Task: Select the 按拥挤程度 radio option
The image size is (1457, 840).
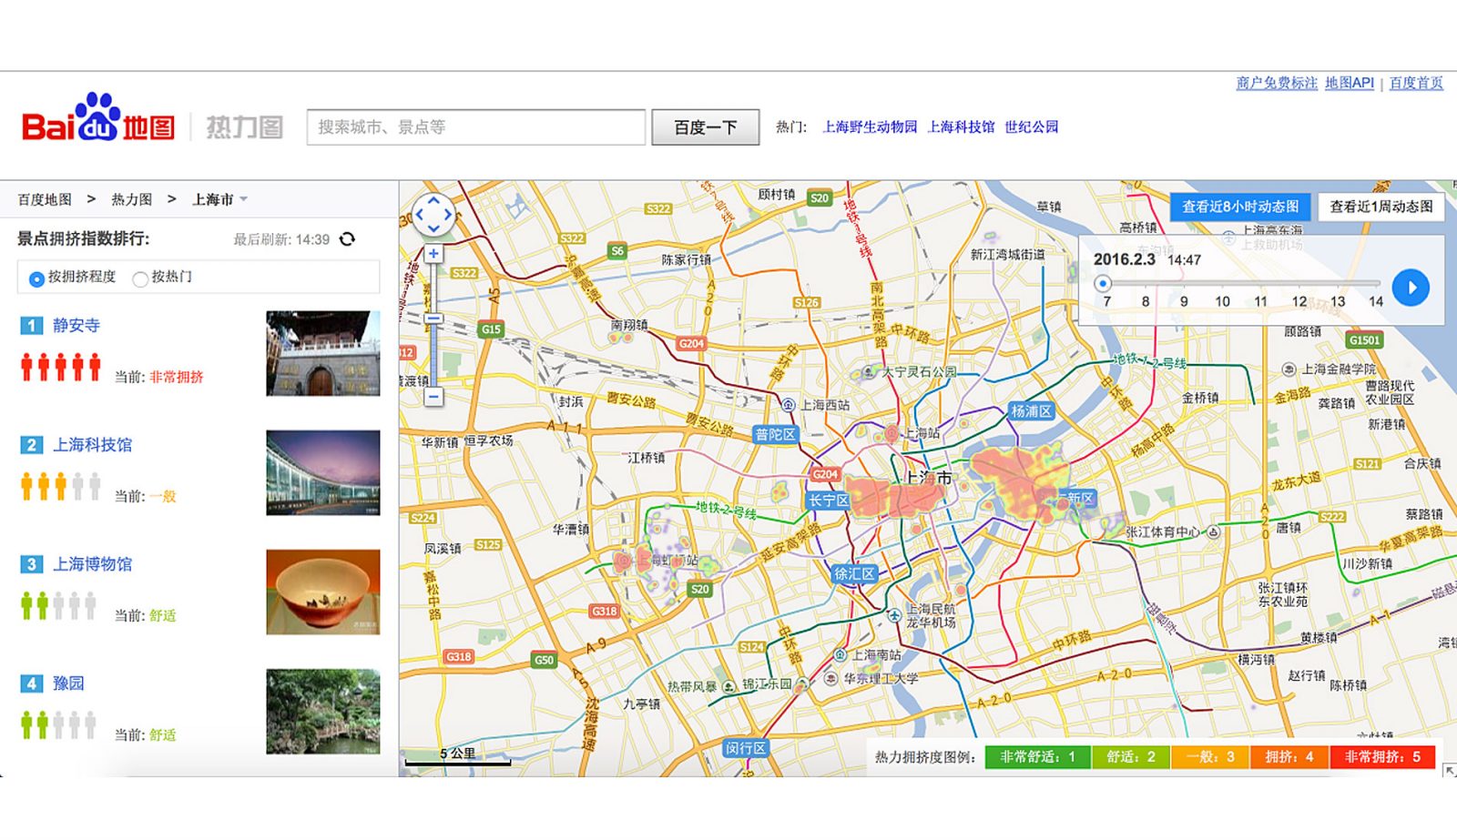Action: click(35, 278)
